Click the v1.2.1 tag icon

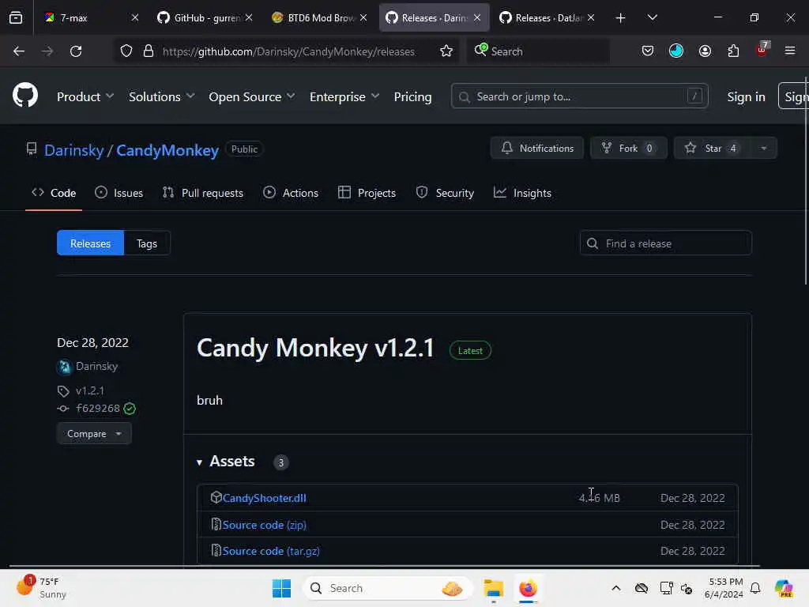pyautogui.click(x=63, y=391)
